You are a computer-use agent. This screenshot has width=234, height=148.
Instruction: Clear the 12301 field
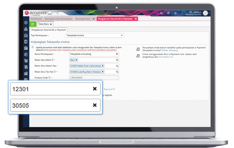95,89
